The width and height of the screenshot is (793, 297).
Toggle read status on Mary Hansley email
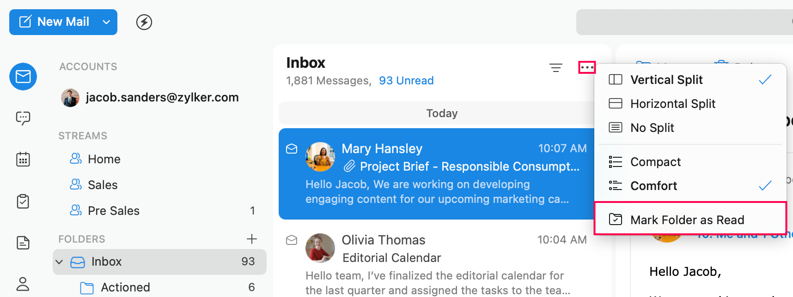point(292,148)
